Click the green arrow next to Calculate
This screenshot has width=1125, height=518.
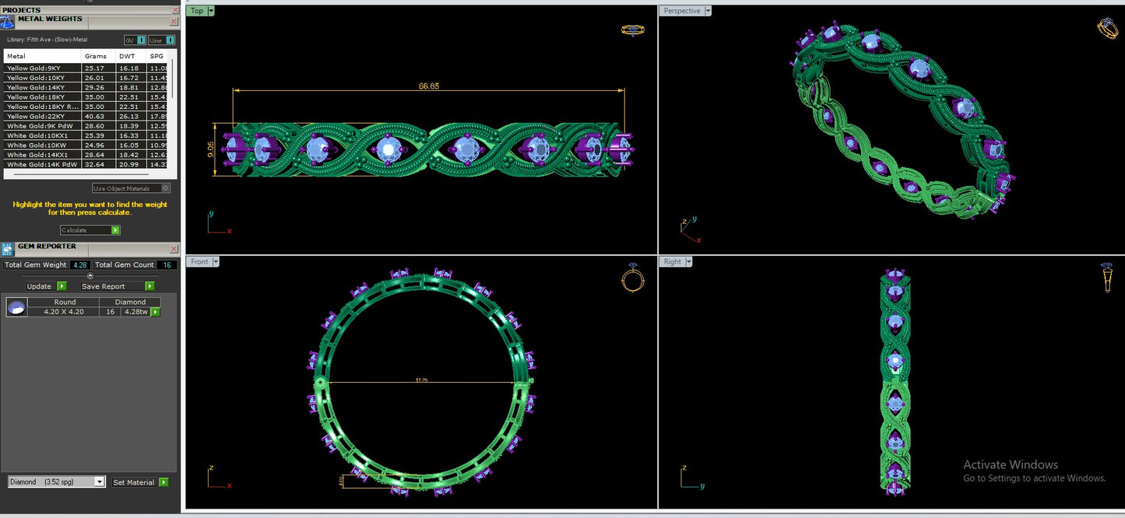115,230
